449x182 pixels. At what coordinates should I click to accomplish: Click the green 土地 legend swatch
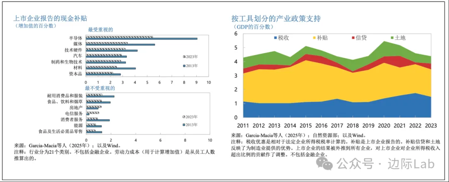coord(393,38)
